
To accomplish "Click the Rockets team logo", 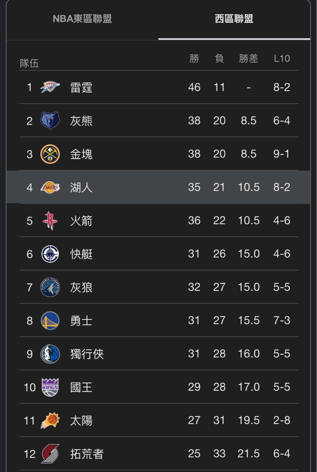I will pyautogui.click(x=50, y=221).
